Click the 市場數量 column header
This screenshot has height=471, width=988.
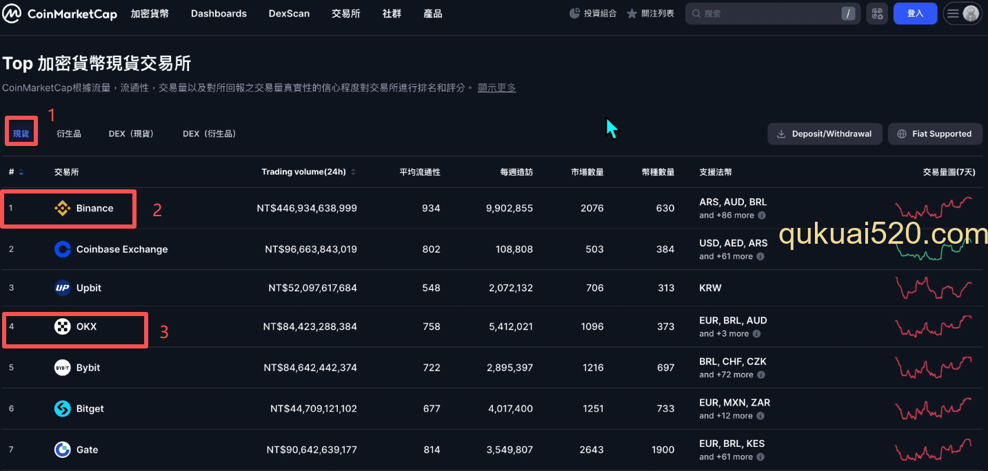tap(587, 172)
